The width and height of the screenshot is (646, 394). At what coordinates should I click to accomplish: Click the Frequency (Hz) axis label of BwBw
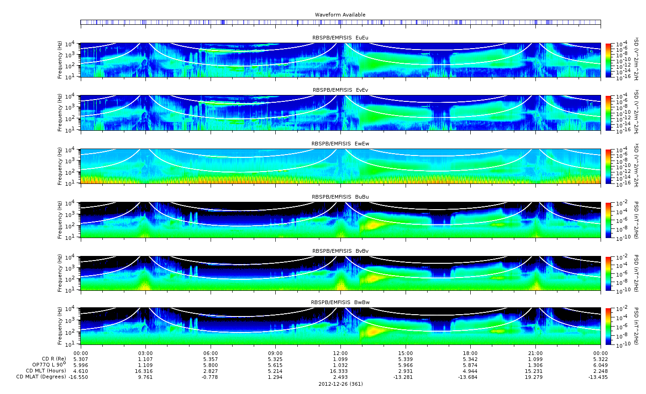60,326
